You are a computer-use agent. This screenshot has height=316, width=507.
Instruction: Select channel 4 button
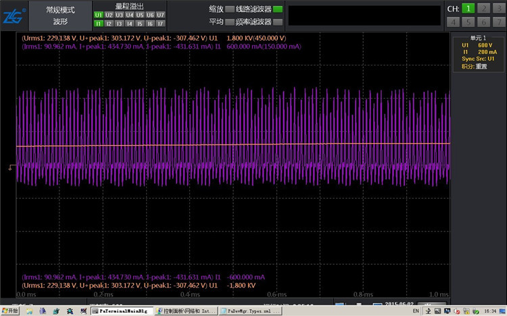point(454,21)
